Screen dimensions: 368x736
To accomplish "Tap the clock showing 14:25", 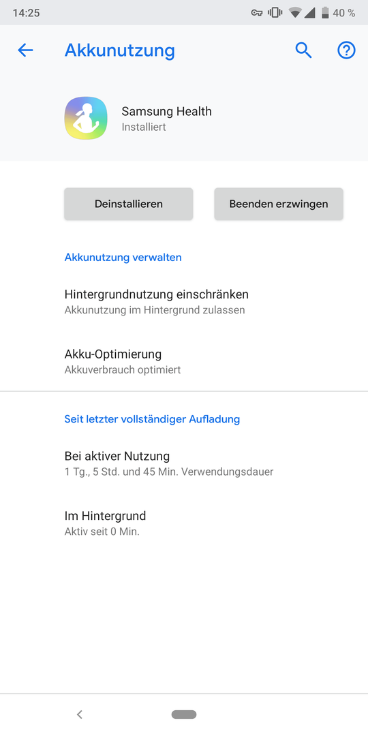I will click(26, 13).
